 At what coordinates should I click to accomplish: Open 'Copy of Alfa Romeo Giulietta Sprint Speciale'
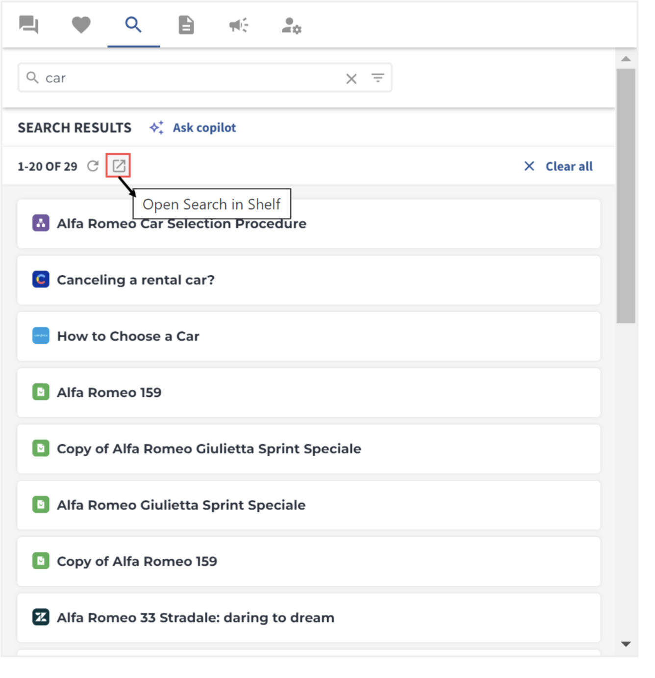tap(309, 449)
